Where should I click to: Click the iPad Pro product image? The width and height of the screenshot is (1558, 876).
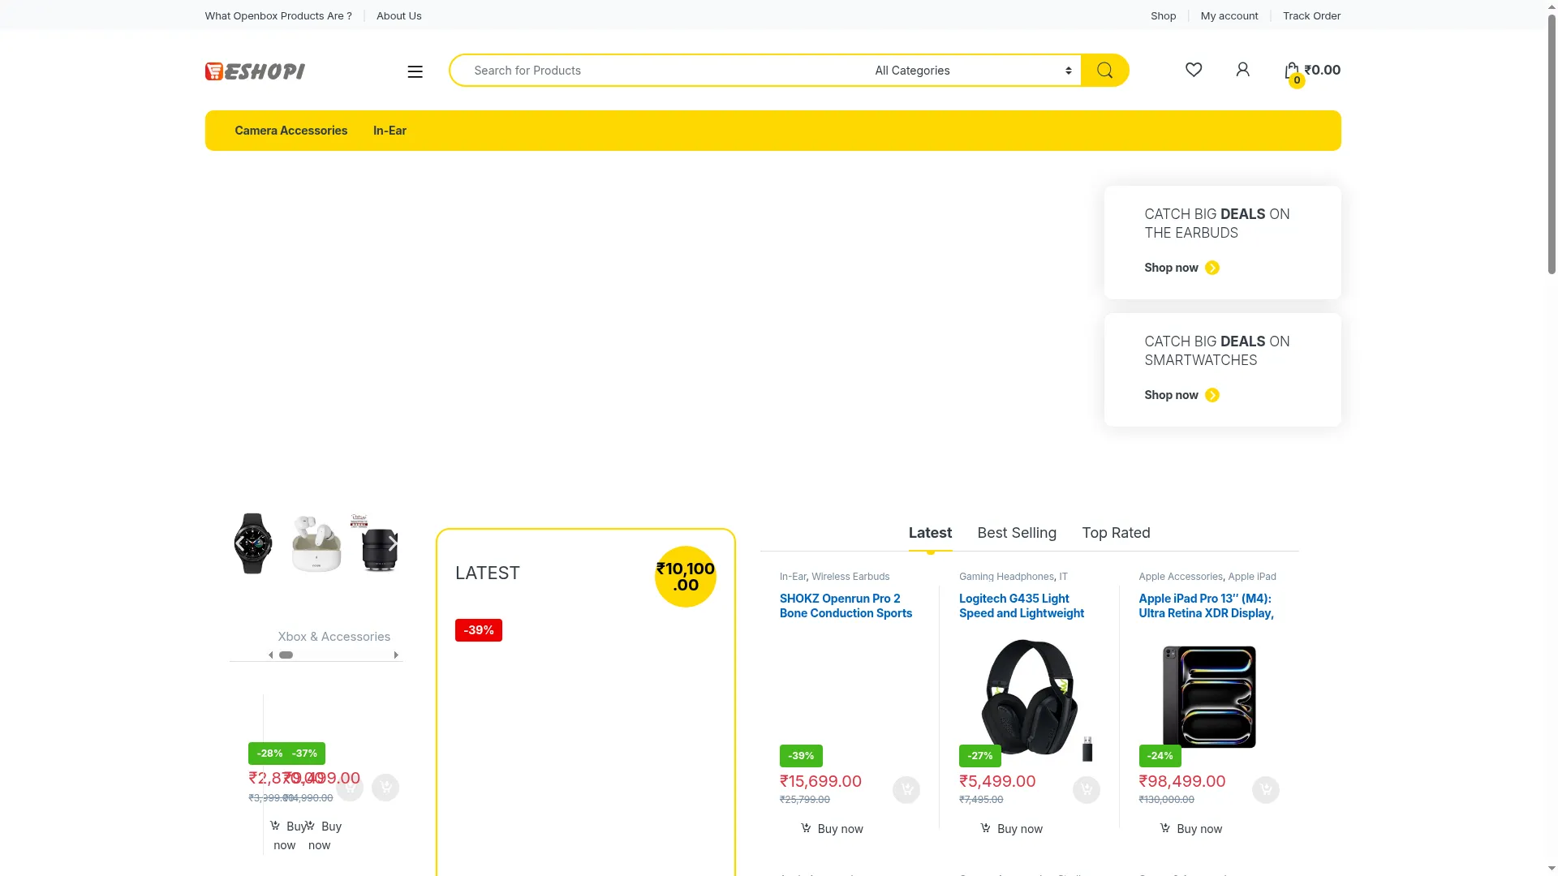[1209, 697]
